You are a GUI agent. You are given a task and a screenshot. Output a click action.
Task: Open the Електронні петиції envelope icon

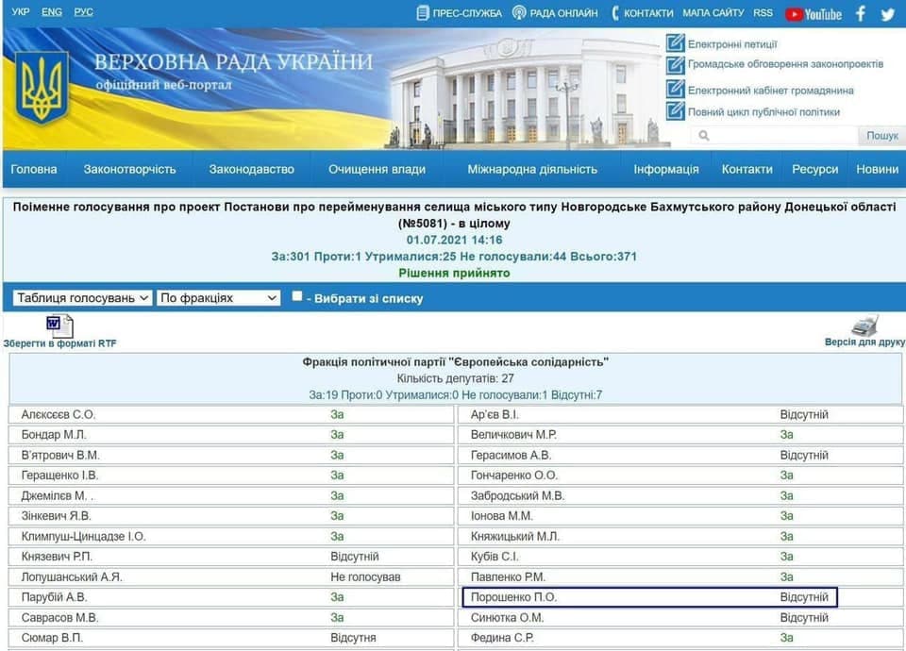674,43
